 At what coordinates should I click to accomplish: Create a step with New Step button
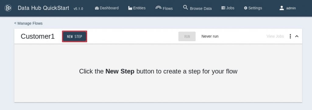tap(75, 36)
